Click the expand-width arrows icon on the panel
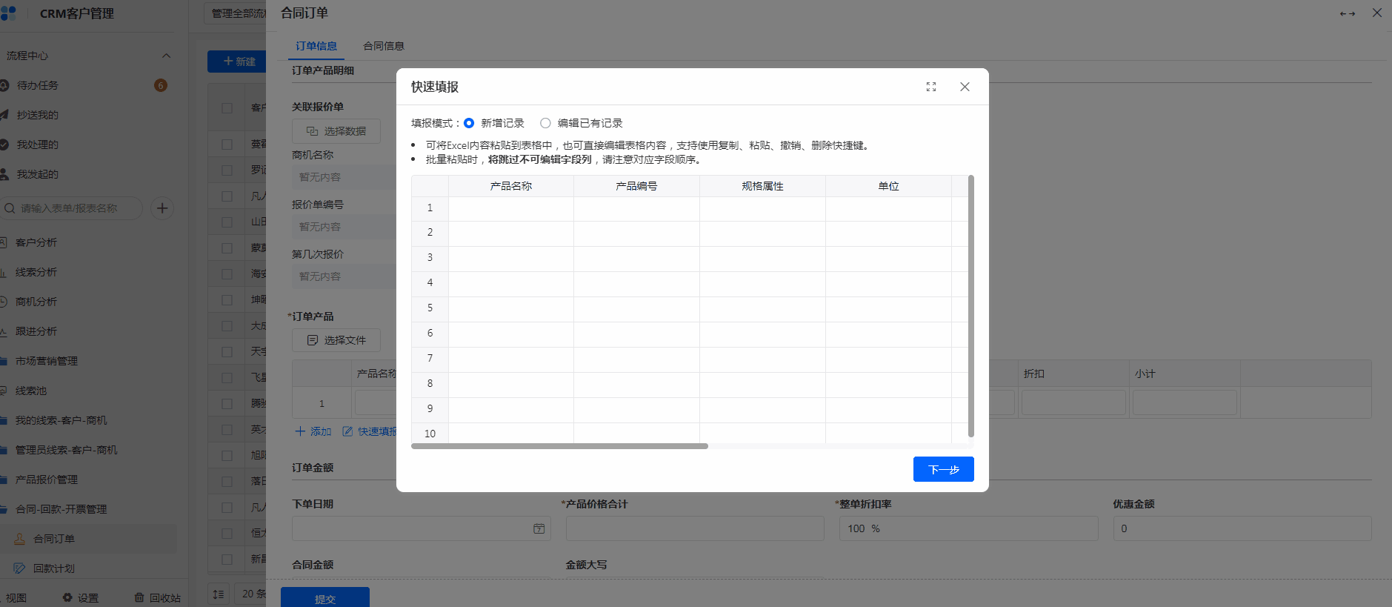 click(1347, 13)
